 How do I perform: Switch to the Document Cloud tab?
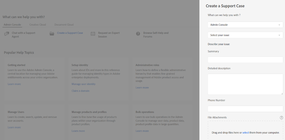pos(64,25)
